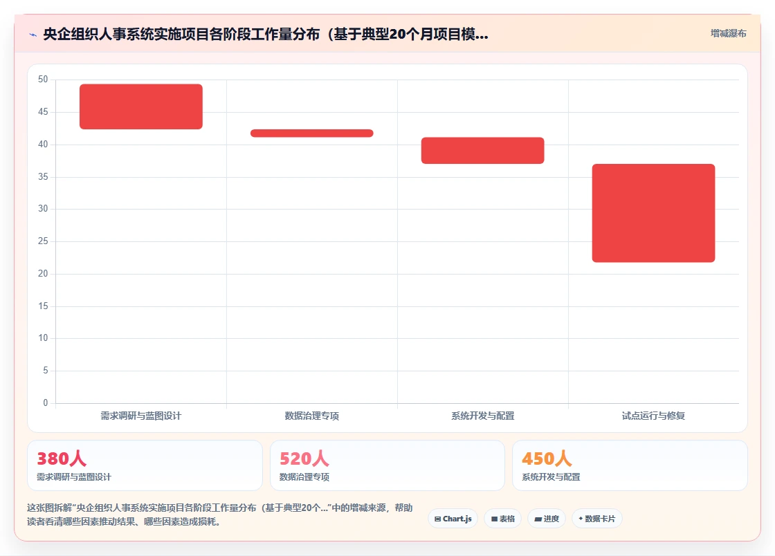Viewport: 775px width, 556px height.
Task: Click the large red bar for 试点运行与修复
Action: click(x=653, y=213)
